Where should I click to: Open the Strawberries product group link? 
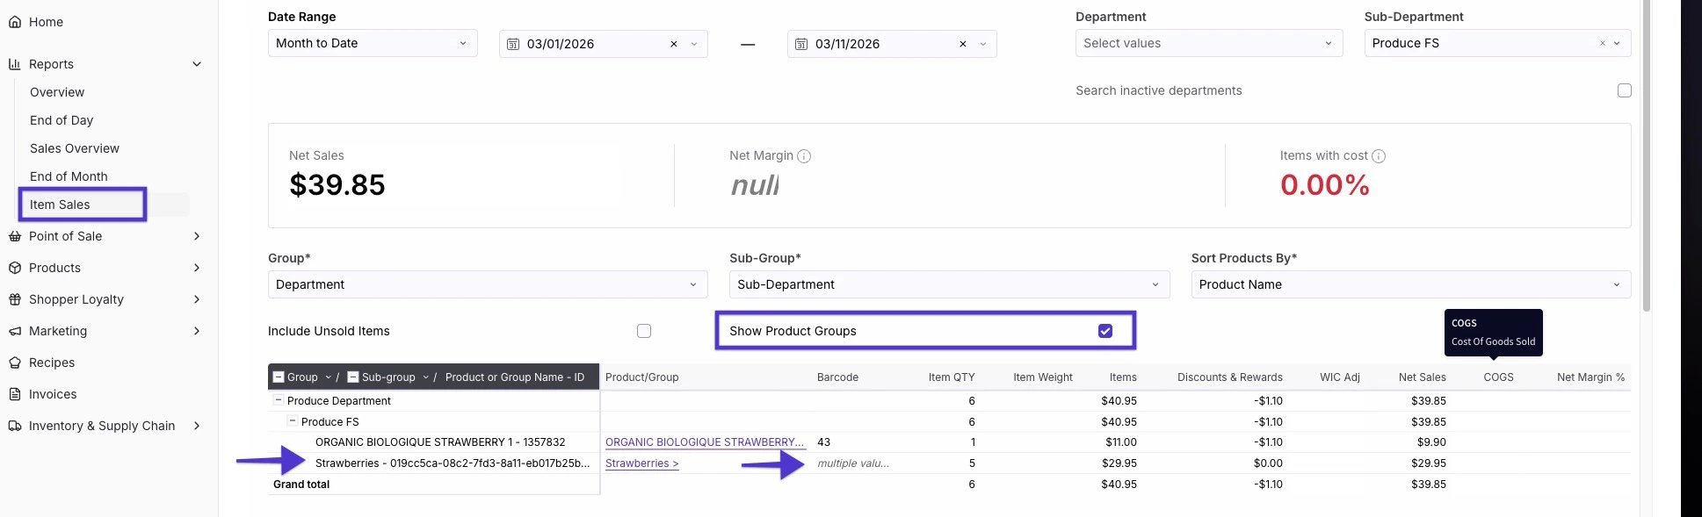pos(641,463)
